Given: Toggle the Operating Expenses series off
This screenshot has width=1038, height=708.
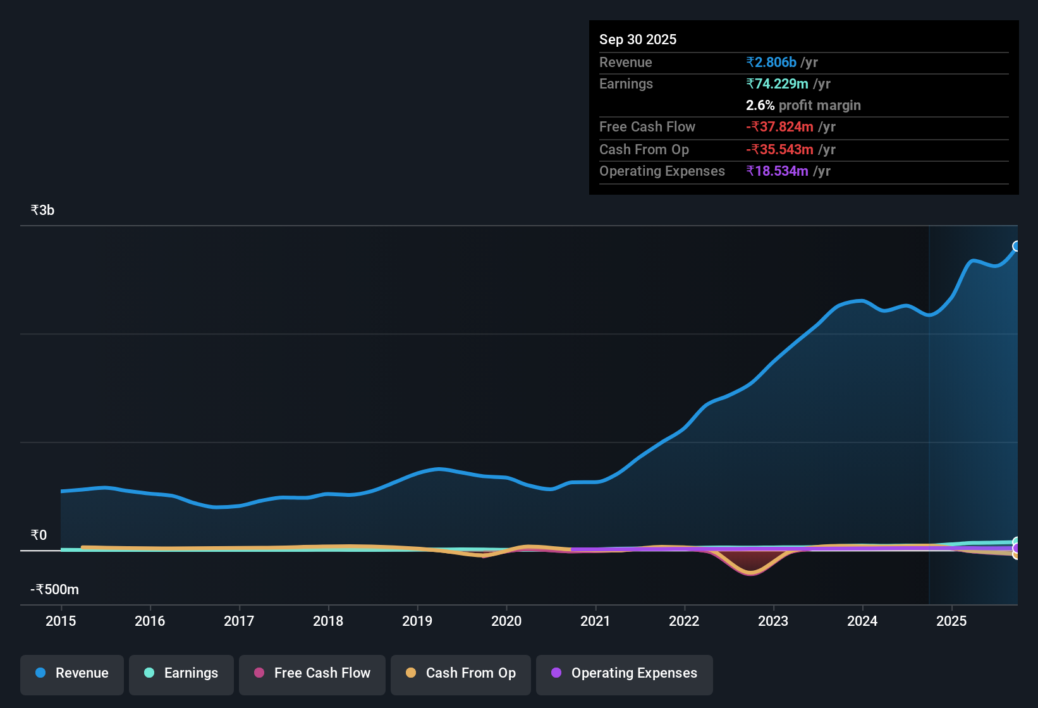Looking at the screenshot, I should point(624,674).
